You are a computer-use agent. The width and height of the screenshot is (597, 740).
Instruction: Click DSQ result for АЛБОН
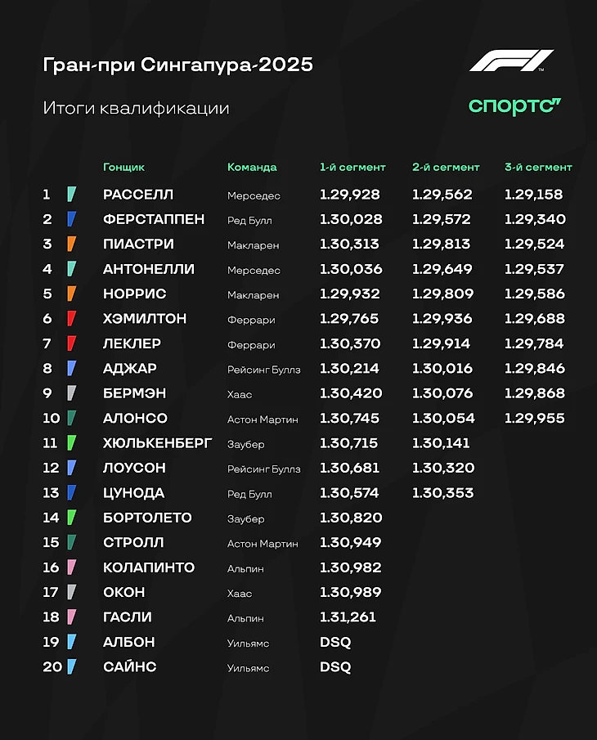point(335,642)
